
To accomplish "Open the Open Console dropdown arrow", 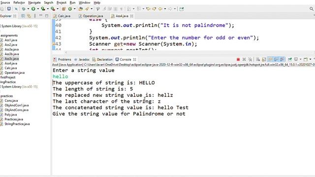I will 311,59.
